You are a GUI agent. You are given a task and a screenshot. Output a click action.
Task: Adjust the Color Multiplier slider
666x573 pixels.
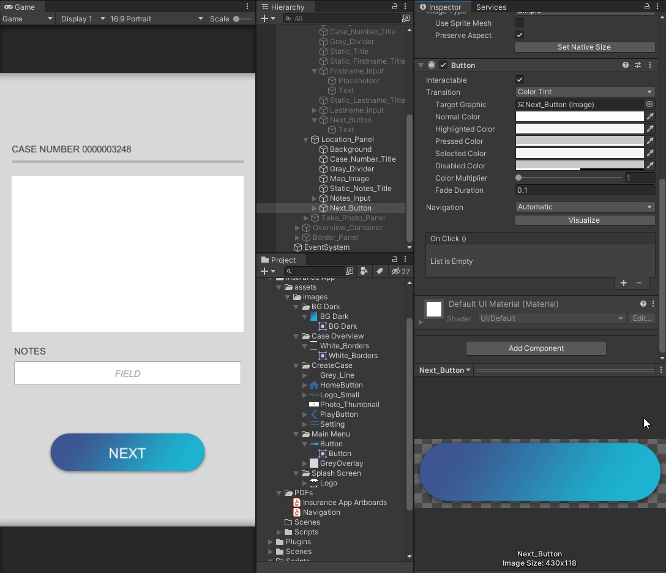tap(569, 178)
